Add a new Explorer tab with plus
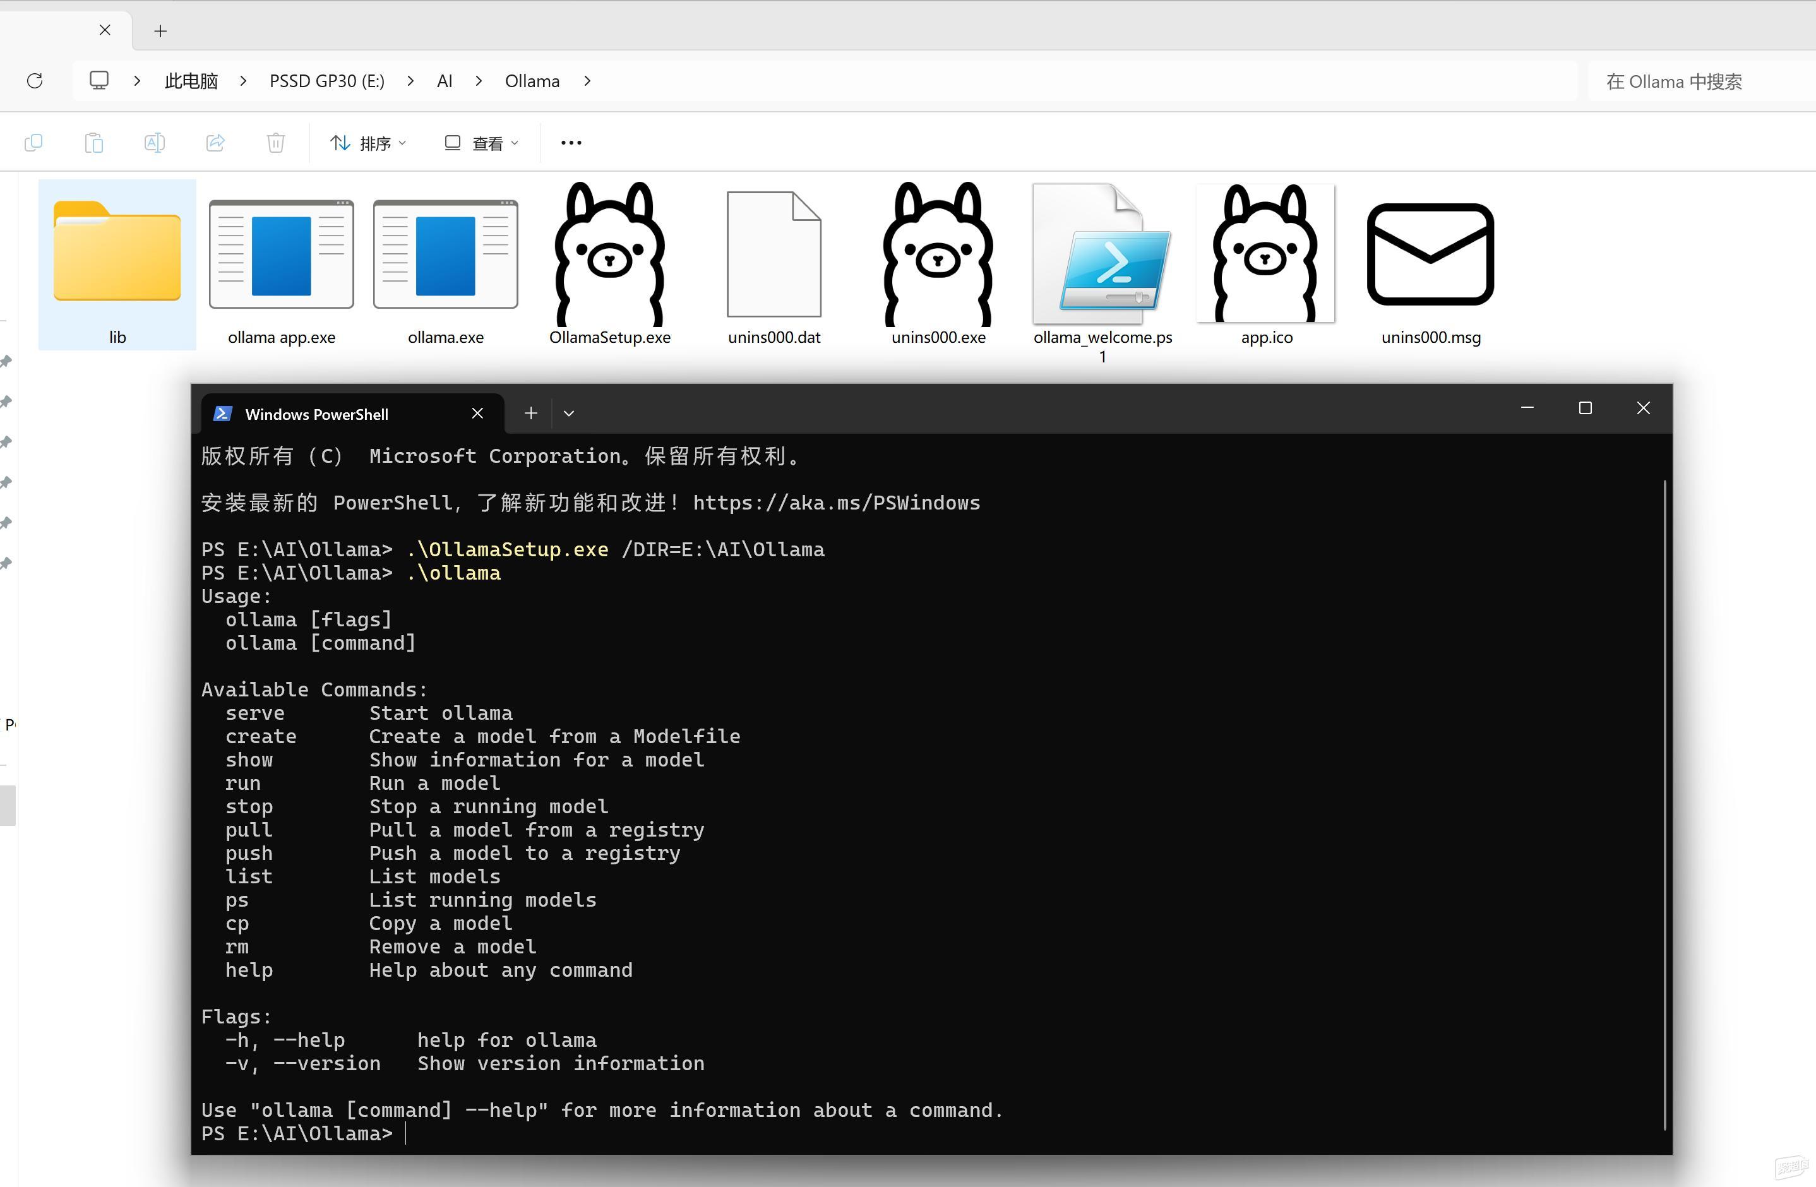 coord(160,32)
